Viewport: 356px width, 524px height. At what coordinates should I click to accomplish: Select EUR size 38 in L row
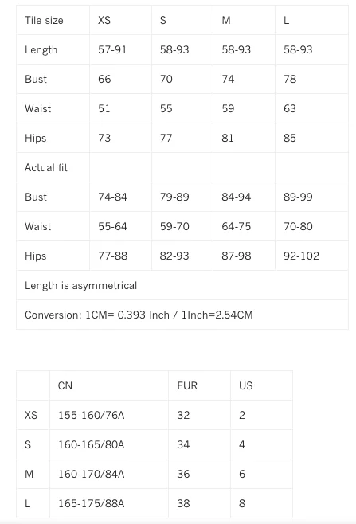click(183, 503)
